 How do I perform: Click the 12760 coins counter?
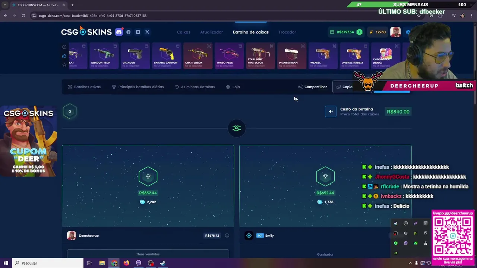pyautogui.click(x=377, y=32)
